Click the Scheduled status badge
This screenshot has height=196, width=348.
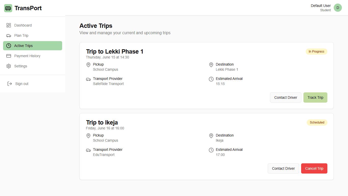click(x=317, y=122)
